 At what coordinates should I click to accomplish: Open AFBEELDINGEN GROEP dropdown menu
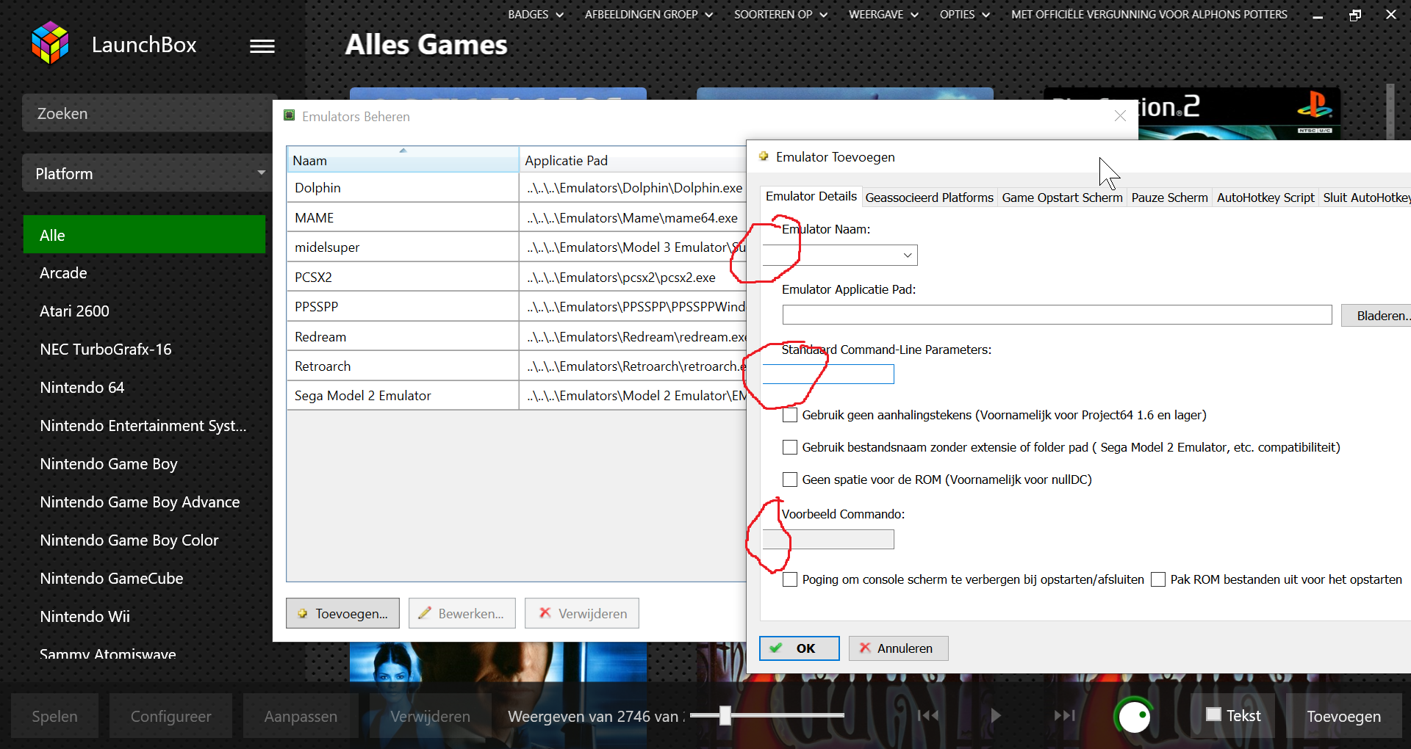pos(648,14)
